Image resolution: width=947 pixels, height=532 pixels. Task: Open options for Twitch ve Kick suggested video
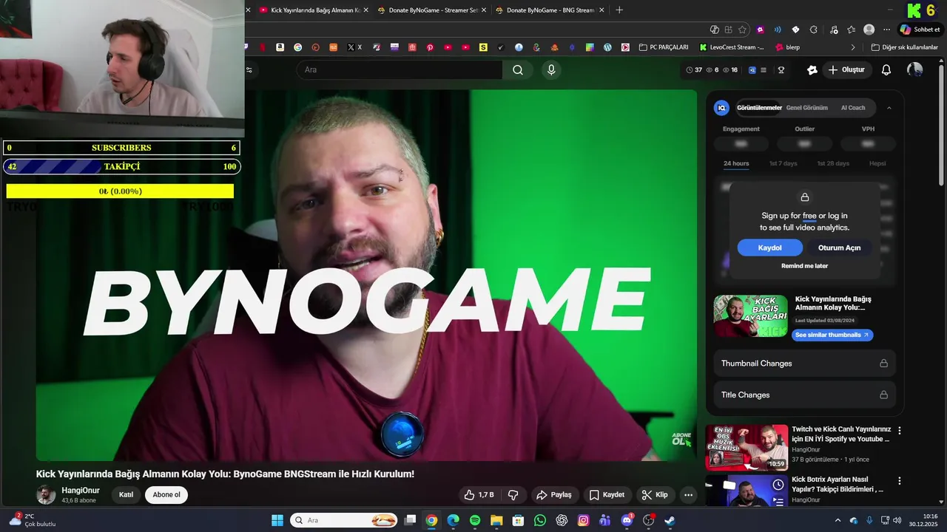[x=900, y=430]
